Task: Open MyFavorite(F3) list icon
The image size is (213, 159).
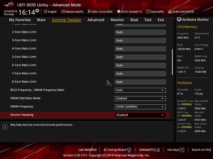Action: click(x=63, y=11)
